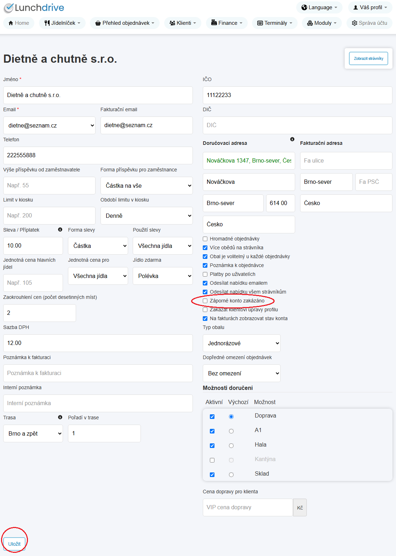396x556 pixels.
Task: Toggle Obal je volitelný u každé objednávky
Action: (x=205, y=256)
